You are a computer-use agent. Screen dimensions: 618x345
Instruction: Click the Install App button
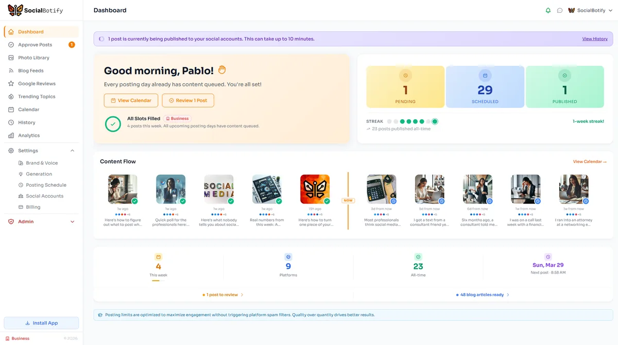click(41, 323)
